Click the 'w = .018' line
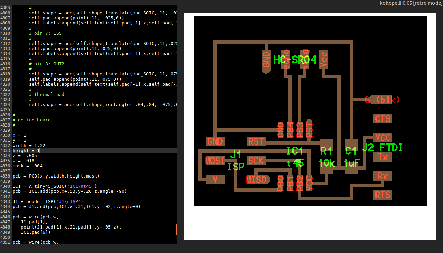 click(23, 161)
